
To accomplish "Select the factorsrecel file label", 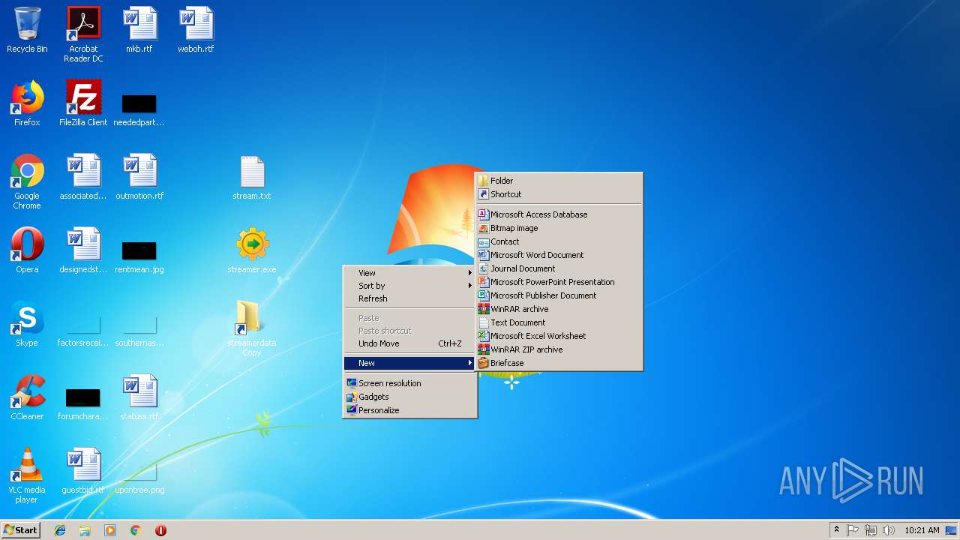I will point(83,343).
